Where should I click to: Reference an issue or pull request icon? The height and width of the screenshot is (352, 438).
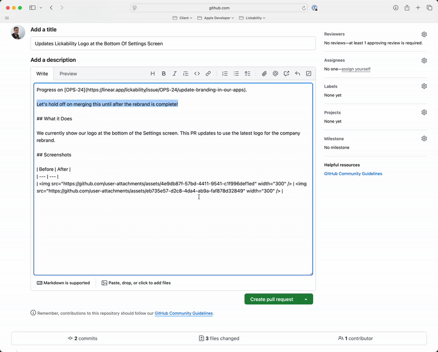(x=286, y=74)
